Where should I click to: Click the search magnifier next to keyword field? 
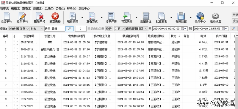pyautogui.click(x=70, y=29)
